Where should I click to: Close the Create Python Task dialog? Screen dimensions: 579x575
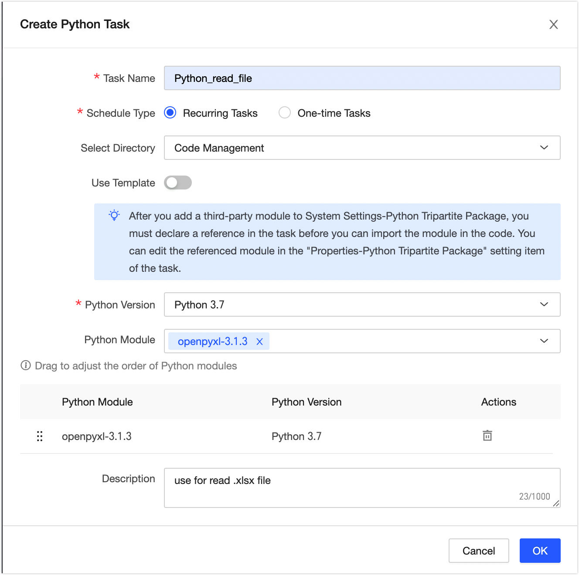click(554, 24)
